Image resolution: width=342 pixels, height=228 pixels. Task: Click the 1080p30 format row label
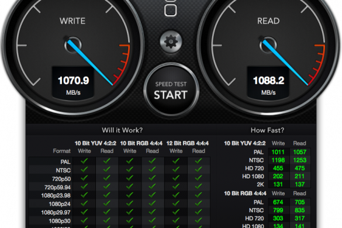[60, 221]
